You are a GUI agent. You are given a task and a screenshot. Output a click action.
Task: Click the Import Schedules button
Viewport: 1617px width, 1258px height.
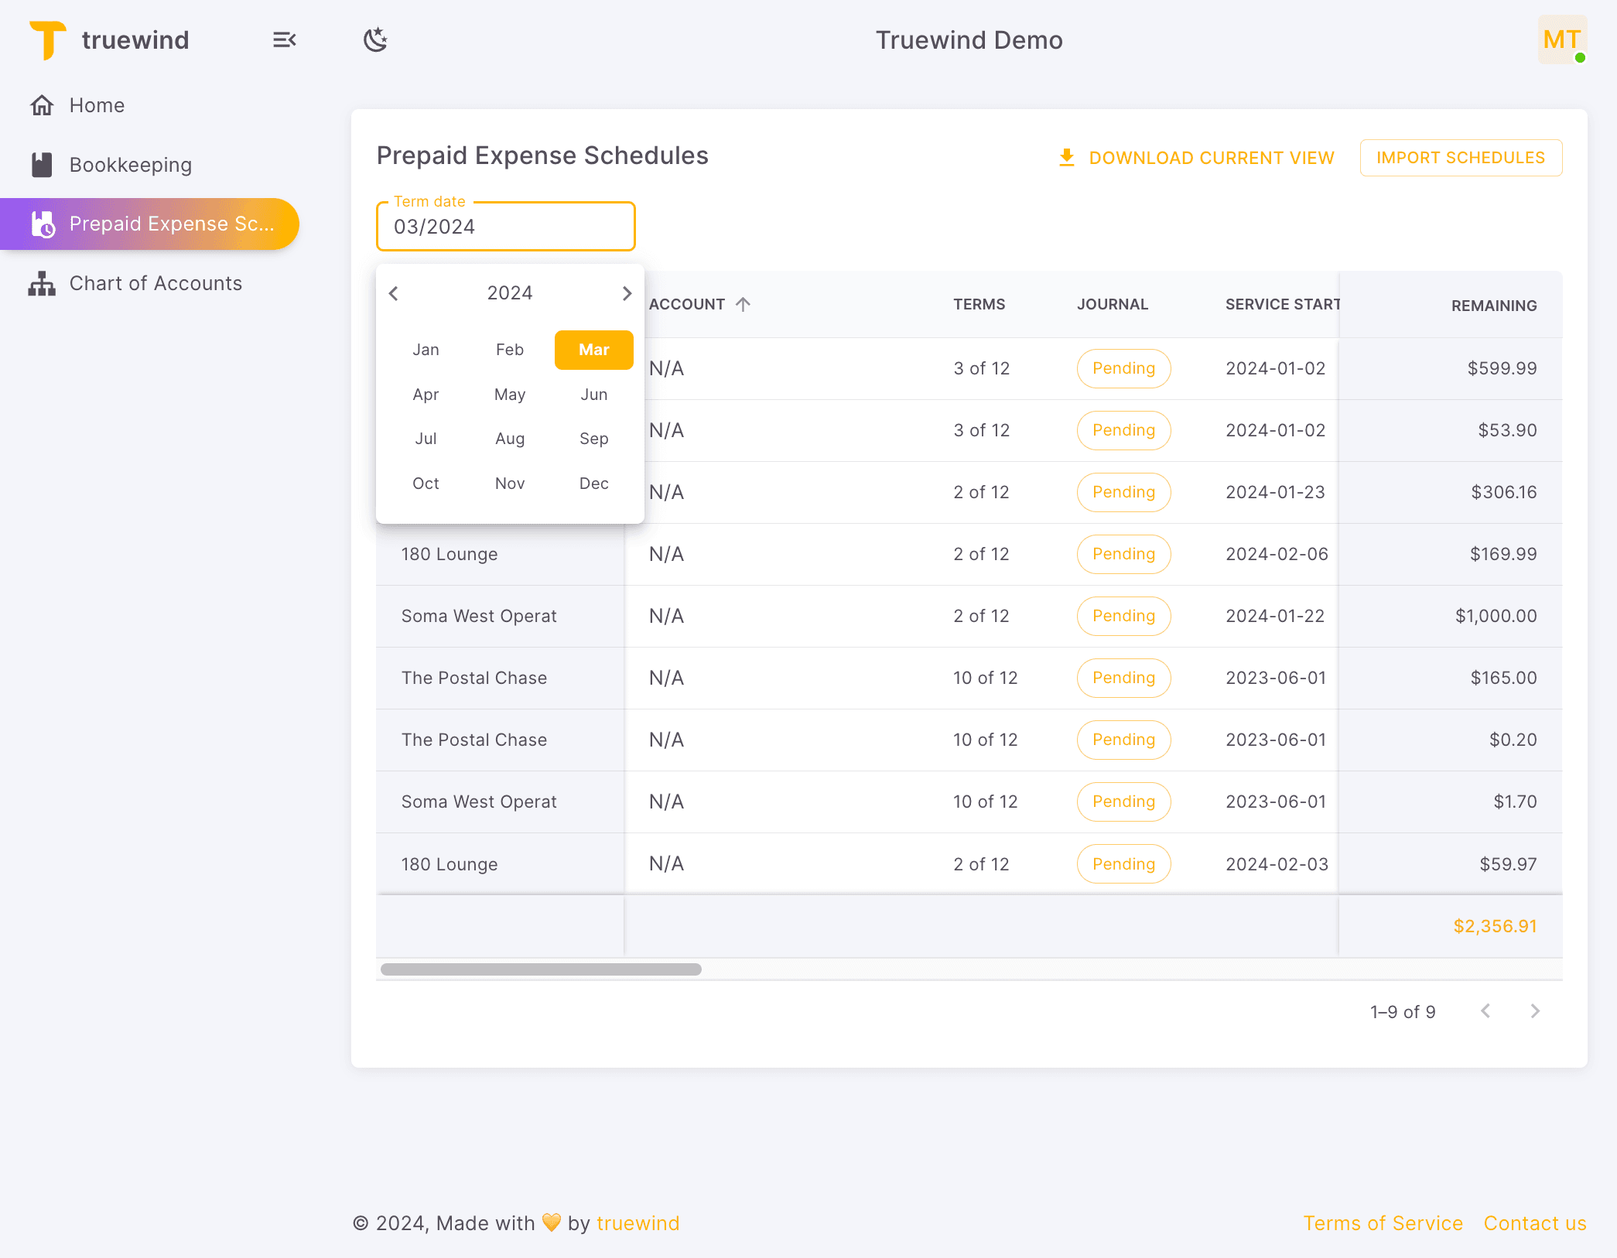1461,157
